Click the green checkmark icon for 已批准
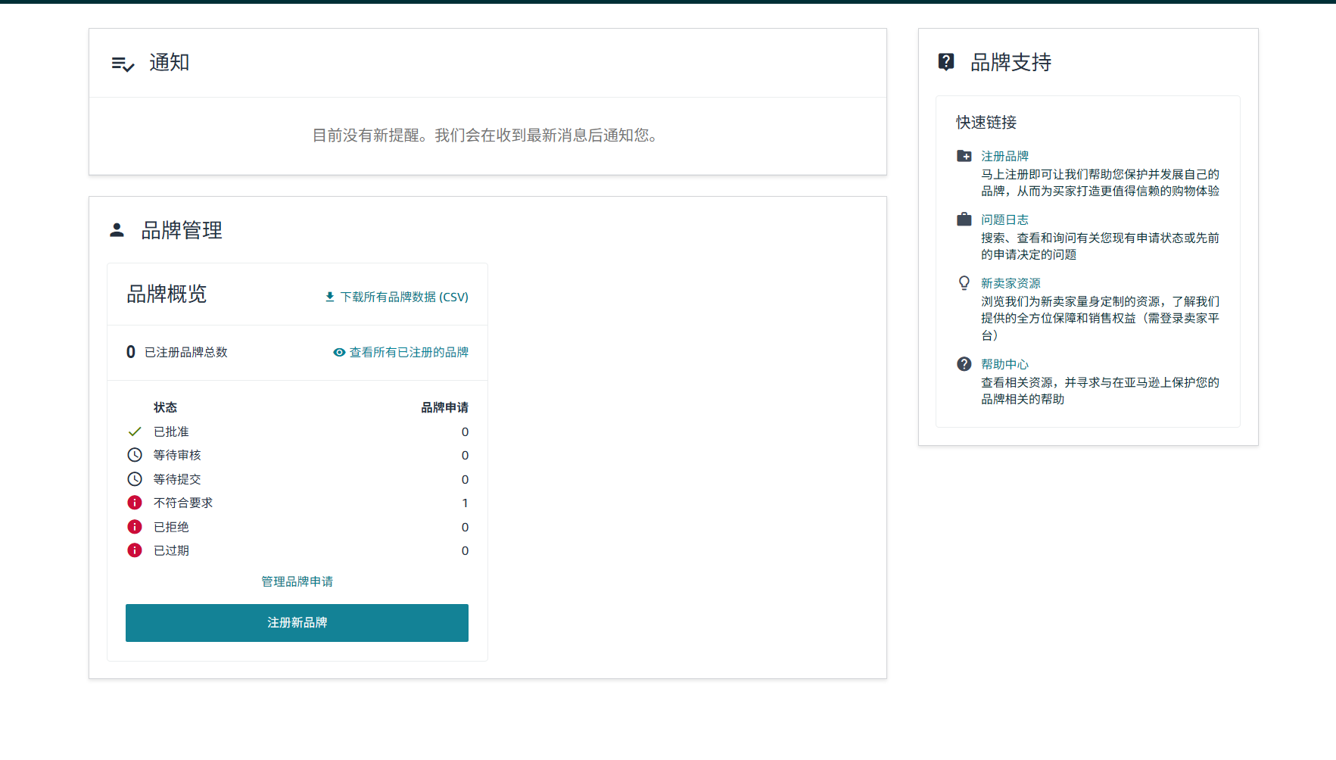1336x760 pixels. [135, 431]
